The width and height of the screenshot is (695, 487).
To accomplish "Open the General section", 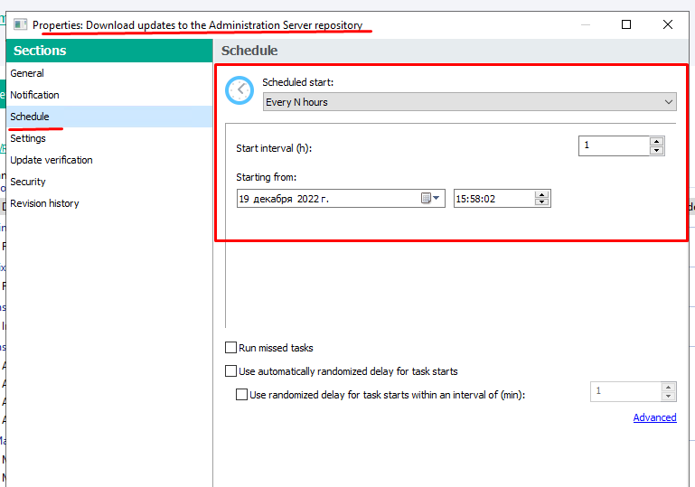I will (x=27, y=73).
